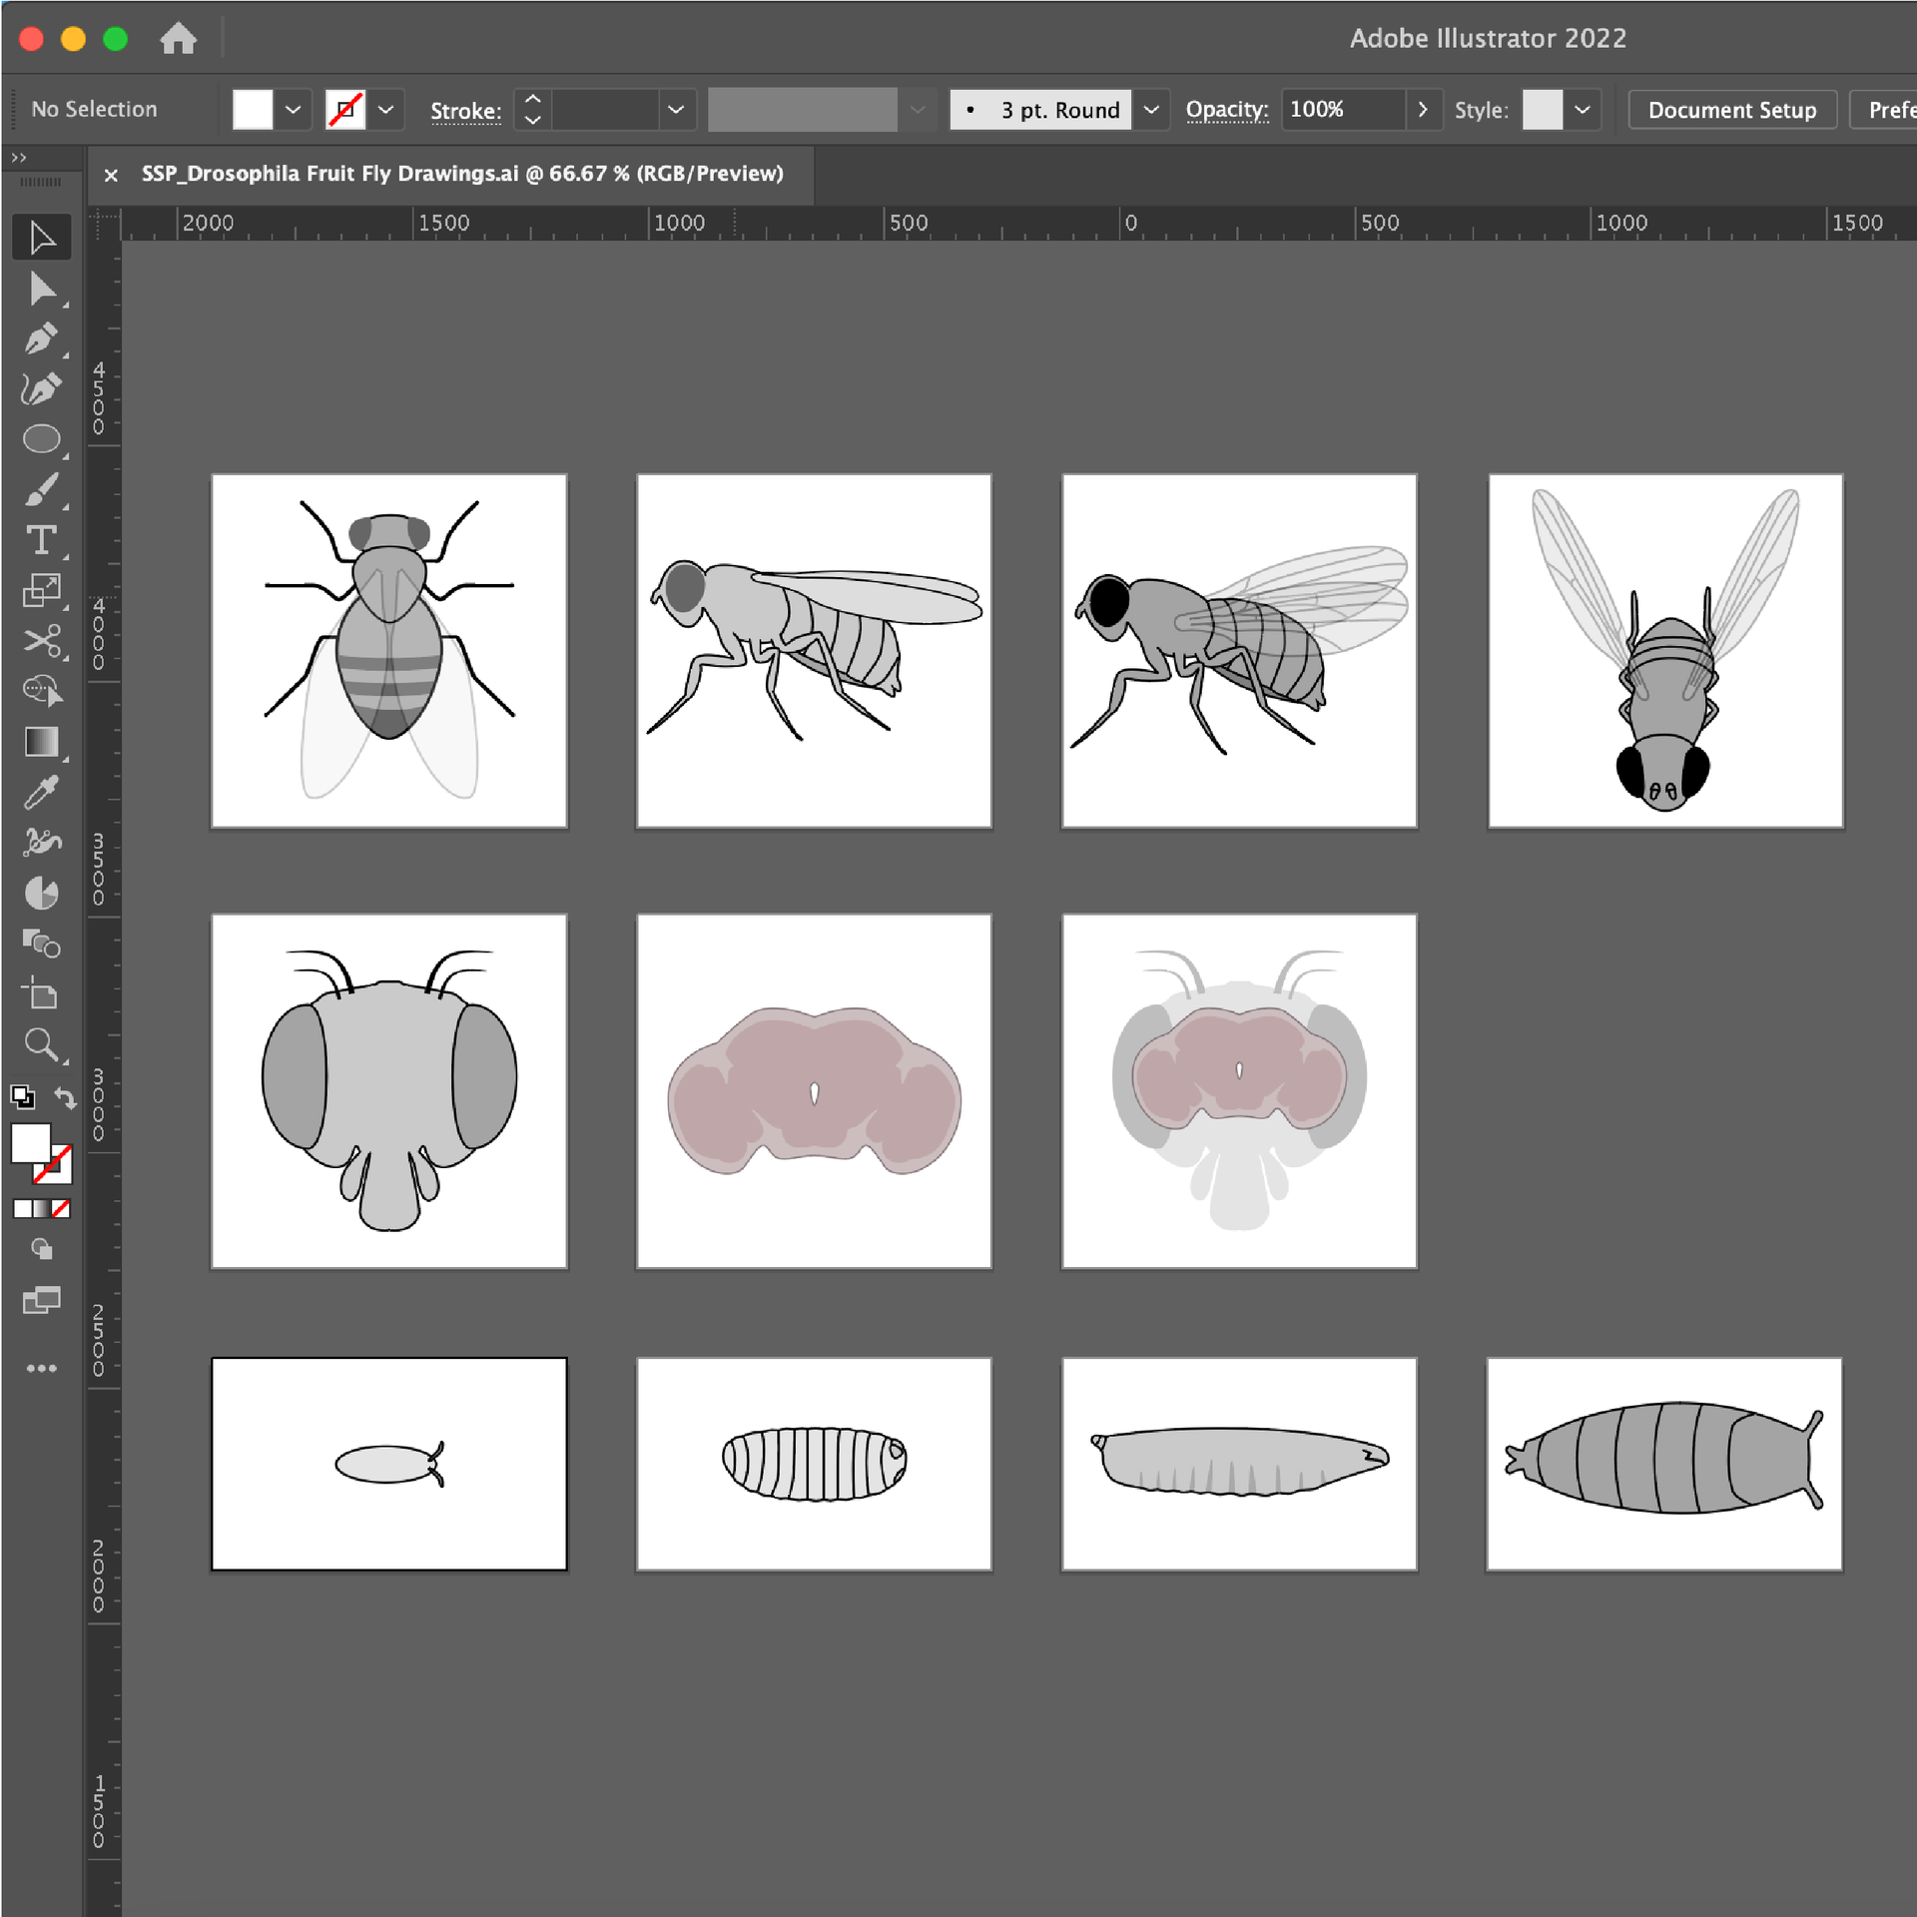Click the Document Setup button
Image resolution: width=1917 pixels, height=1917 pixels.
tap(1731, 110)
